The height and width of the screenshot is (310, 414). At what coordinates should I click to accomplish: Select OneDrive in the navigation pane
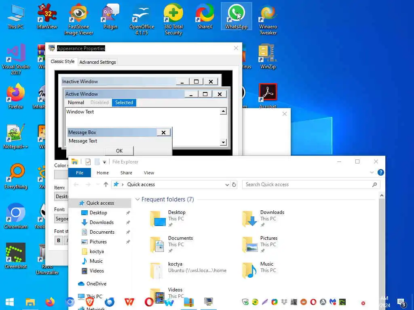point(96,284)
